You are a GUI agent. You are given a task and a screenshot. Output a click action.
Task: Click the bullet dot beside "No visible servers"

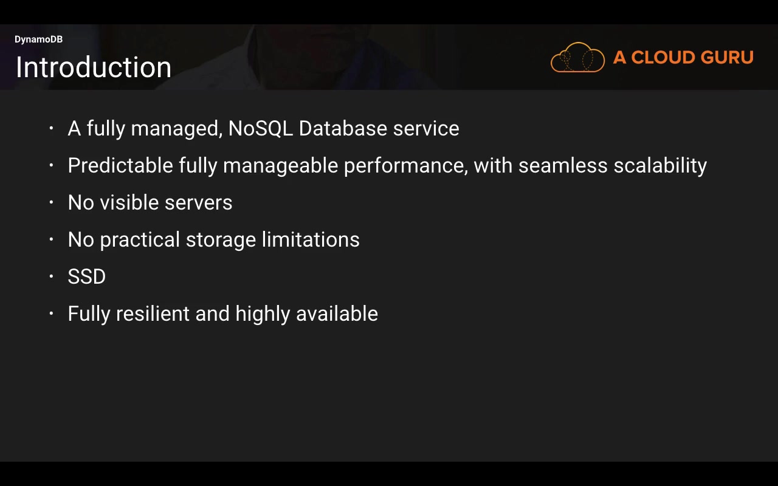52,202
